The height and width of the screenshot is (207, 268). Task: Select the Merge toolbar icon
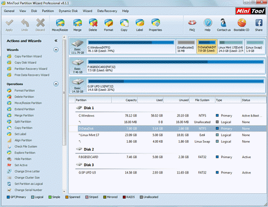click(x=77, y=23)
